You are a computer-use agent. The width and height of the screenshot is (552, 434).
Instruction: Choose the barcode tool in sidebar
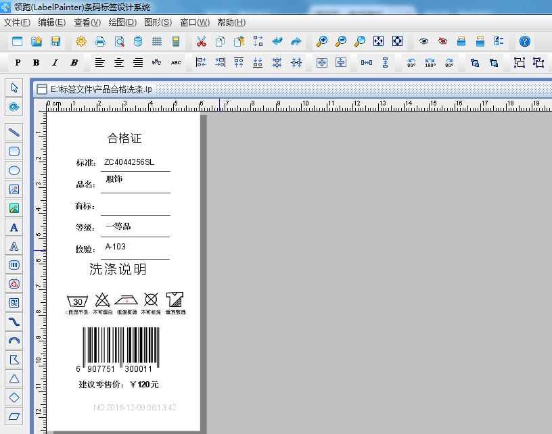pyautogui.click(x=14, y=265)
